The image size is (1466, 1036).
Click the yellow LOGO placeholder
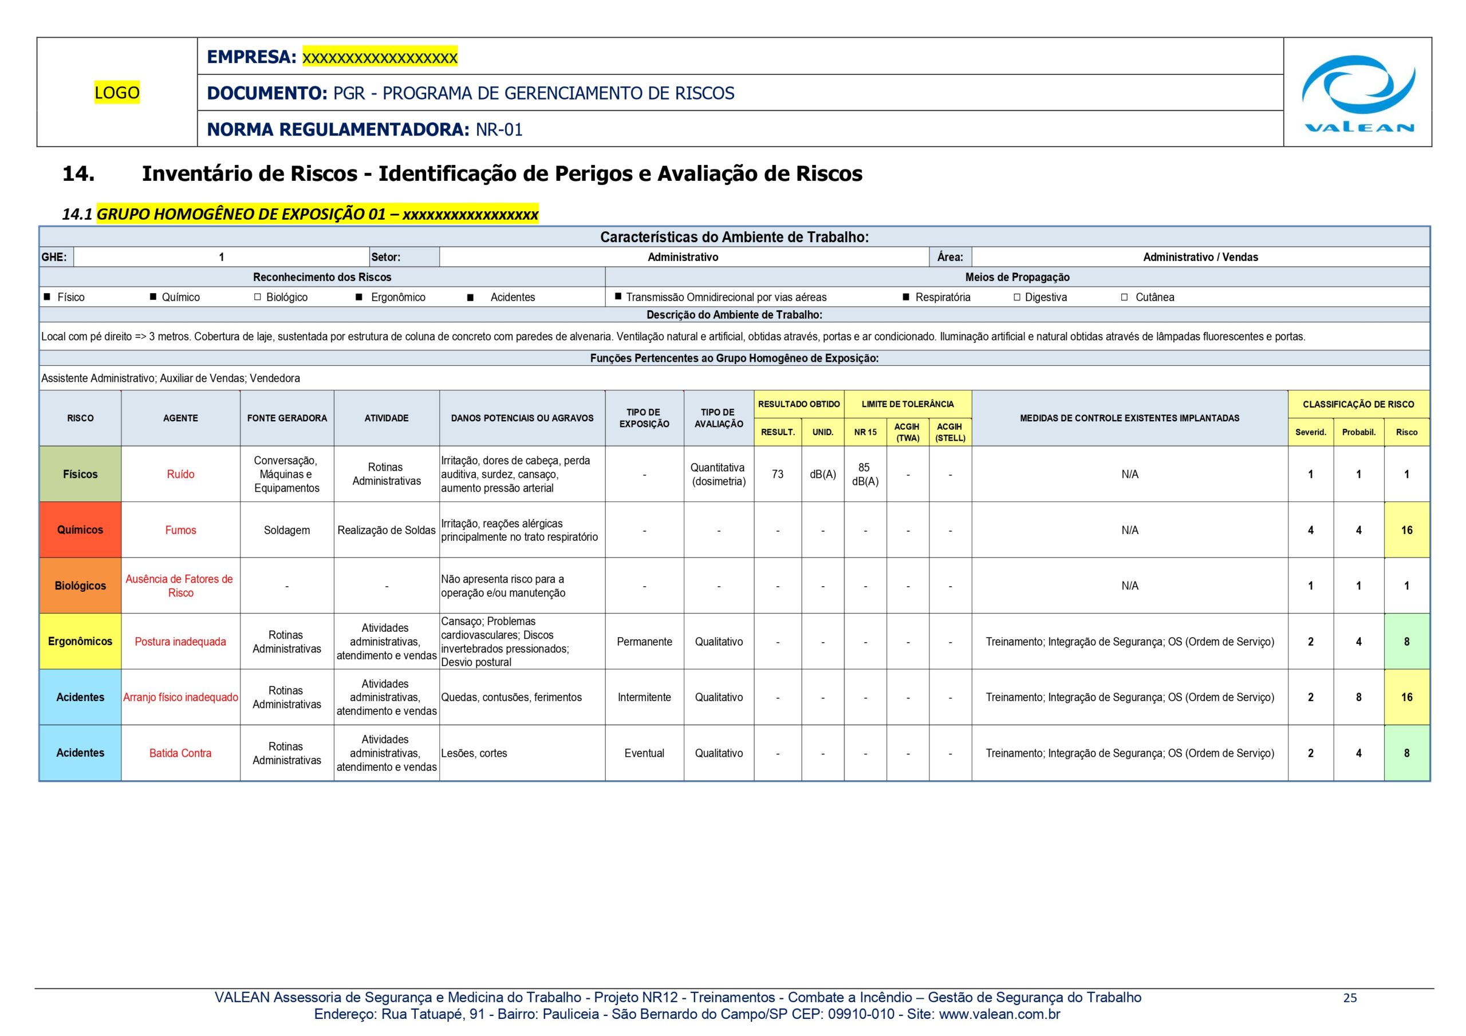(117, 93)
